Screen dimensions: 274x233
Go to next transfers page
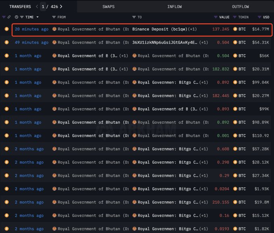[x=61, y=6]
